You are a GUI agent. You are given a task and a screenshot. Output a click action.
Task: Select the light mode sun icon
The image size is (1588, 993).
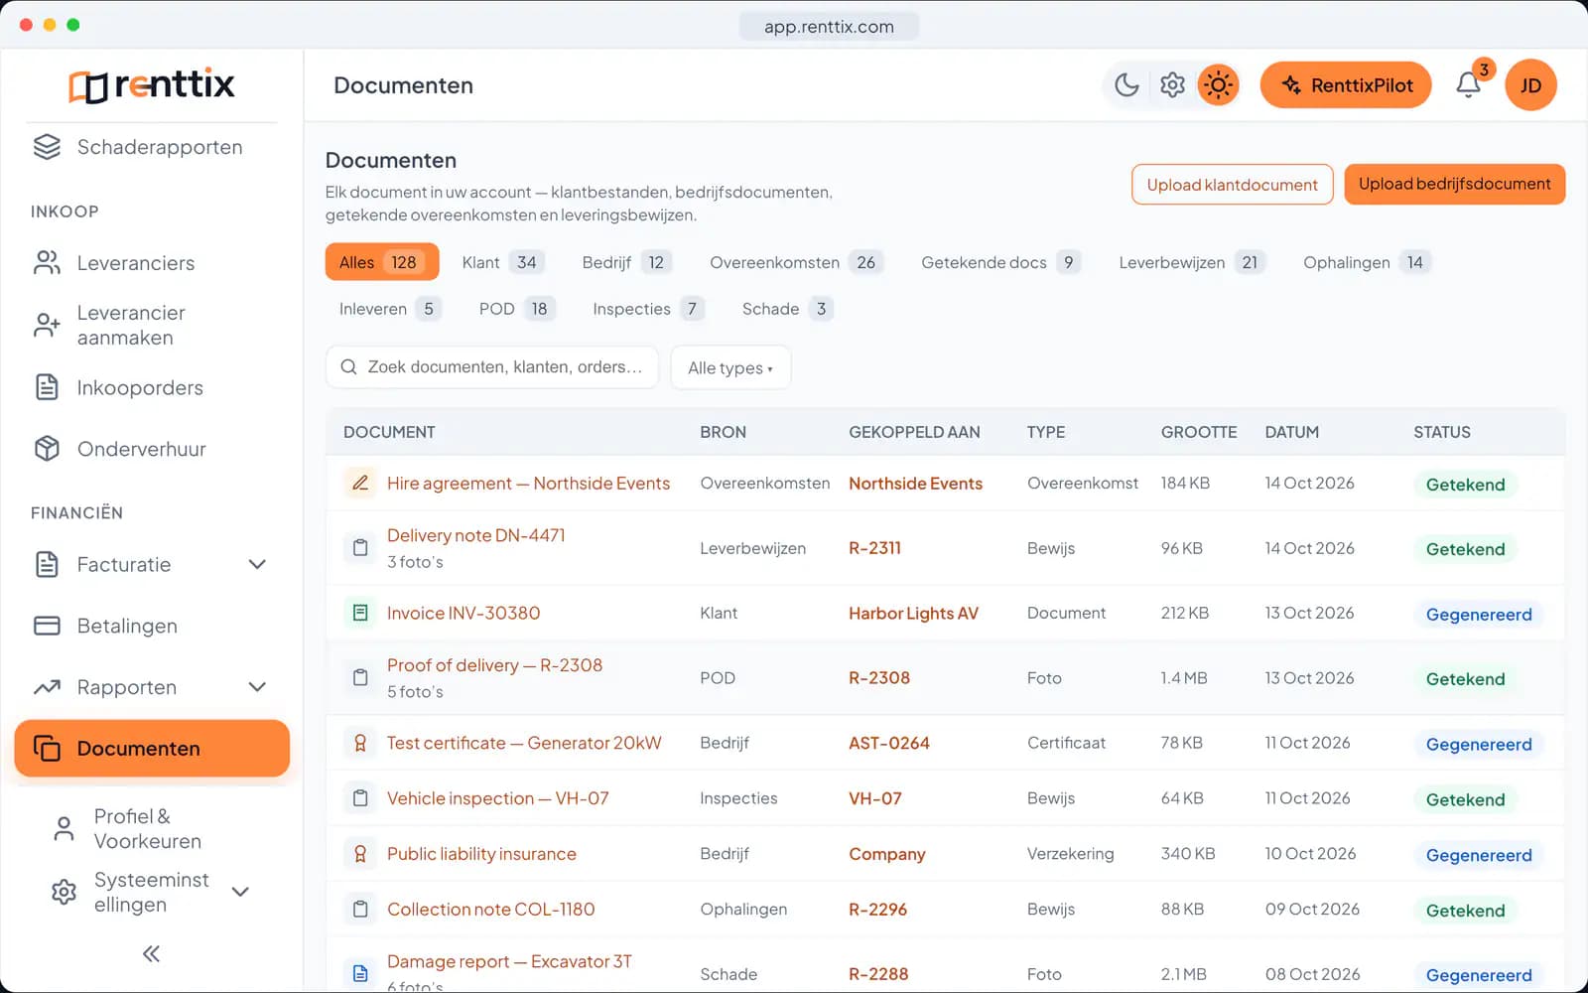pos(1218,85)
